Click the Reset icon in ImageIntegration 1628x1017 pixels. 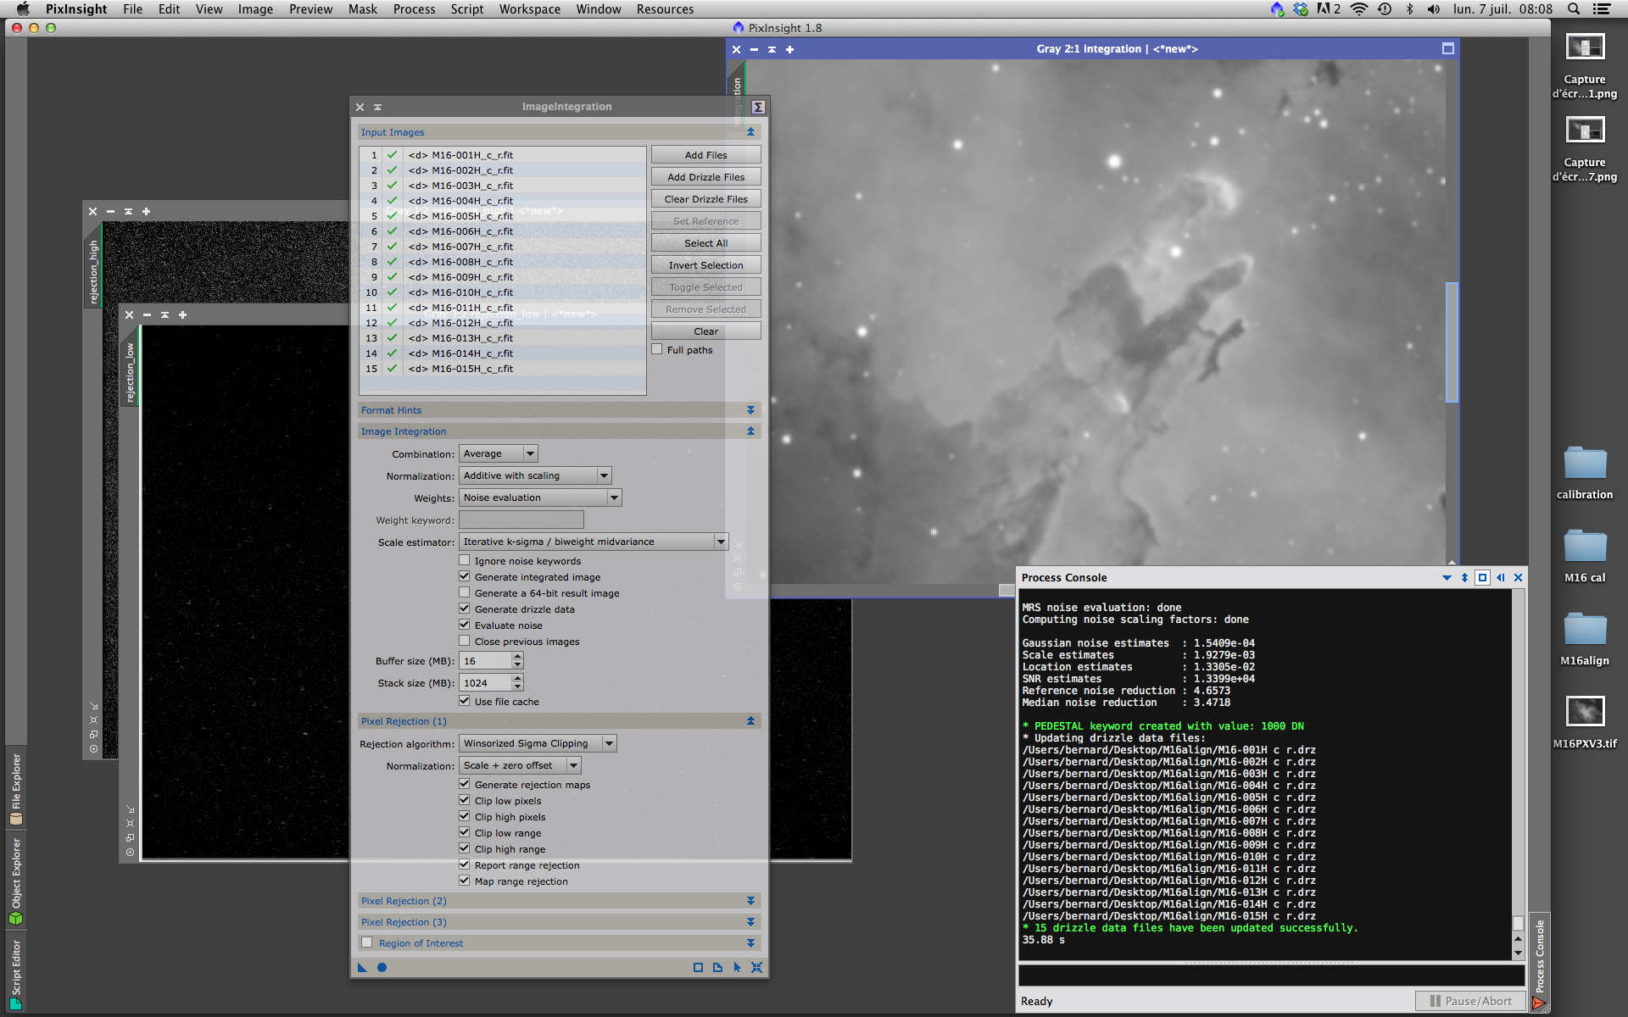point(756,967)
